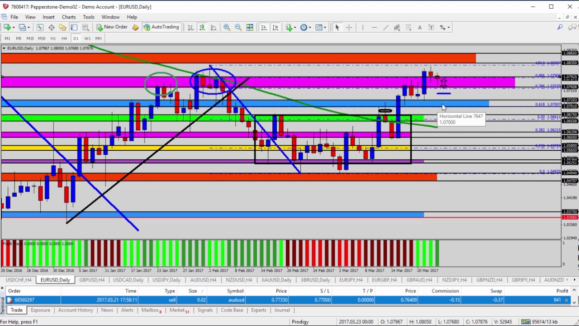Click the New Chart toolbar icon
Screen dimensions: 579x326
(x=7, y=27)
